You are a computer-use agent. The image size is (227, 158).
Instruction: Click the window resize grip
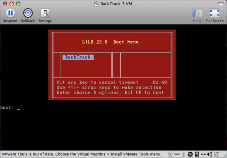[x=225, y=156]
